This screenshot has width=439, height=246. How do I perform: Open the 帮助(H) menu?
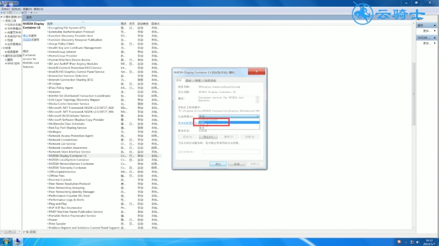click(38, 9)
